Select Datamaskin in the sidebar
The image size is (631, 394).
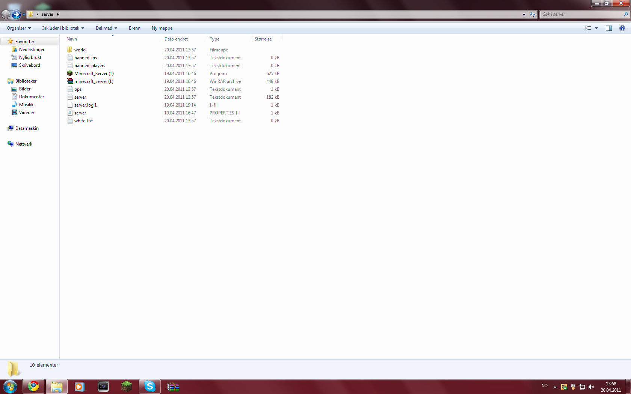(27, 128)
